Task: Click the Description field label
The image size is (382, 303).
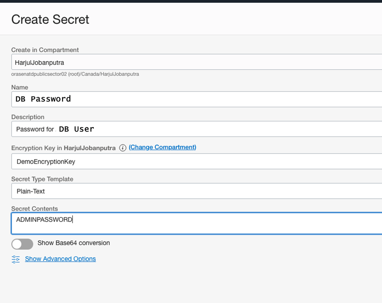Action: [28, 117]
